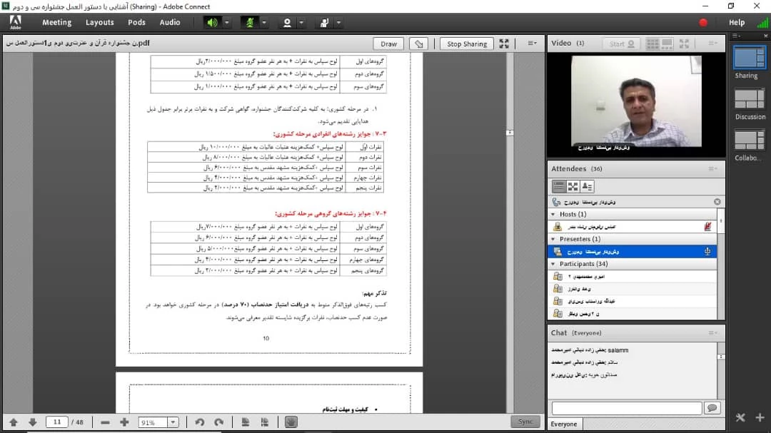Toggle the Sync button

pos(525,422)
